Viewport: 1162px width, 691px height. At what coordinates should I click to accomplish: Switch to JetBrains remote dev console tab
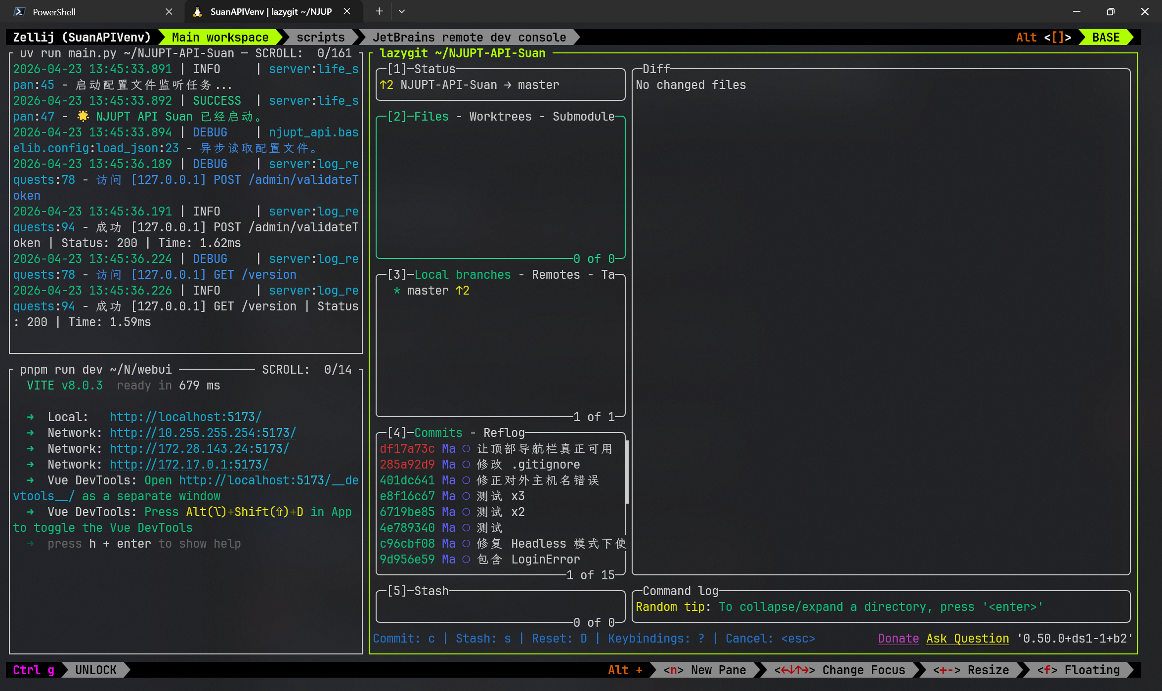pos(469,38)
